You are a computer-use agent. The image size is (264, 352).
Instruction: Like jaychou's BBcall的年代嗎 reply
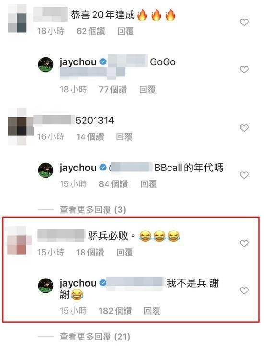tap(244, 175)
